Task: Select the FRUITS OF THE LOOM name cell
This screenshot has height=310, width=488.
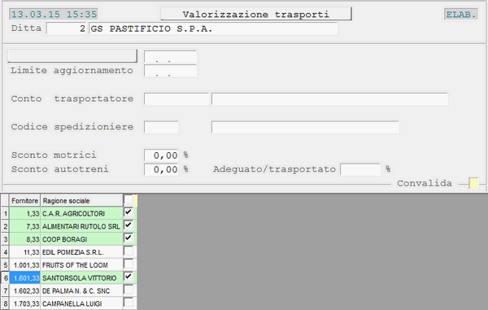Action: tap(81, 265)
